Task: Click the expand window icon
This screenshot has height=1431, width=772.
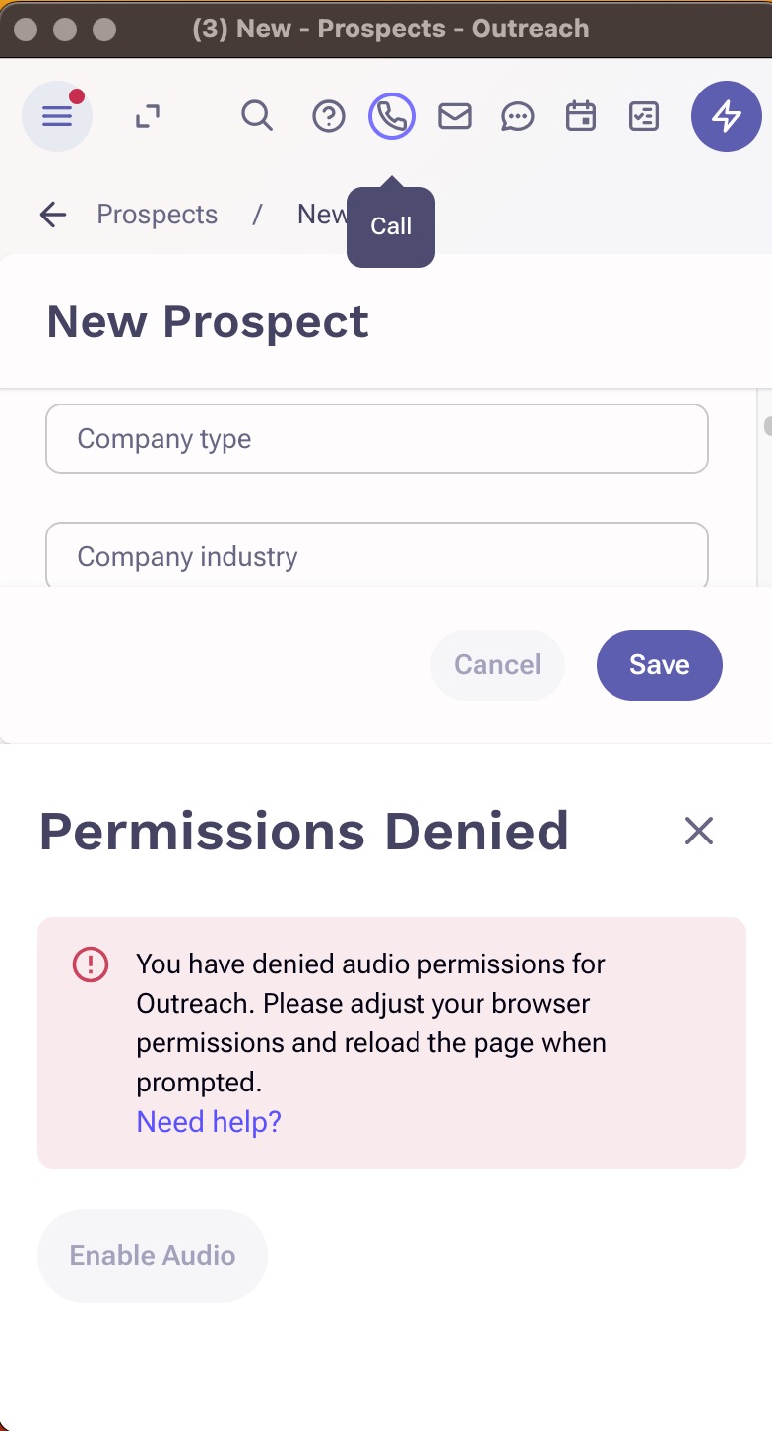Action: [x=148, y=116]
